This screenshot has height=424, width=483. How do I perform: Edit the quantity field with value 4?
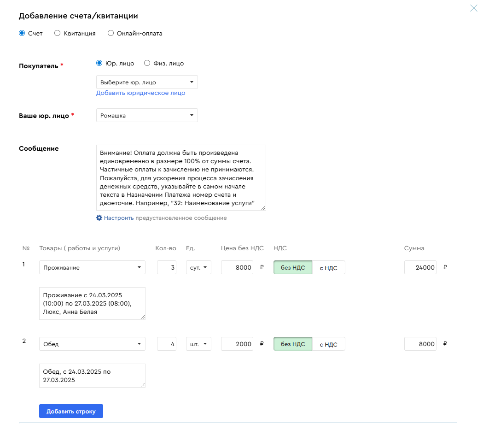(x=167, y=344)
